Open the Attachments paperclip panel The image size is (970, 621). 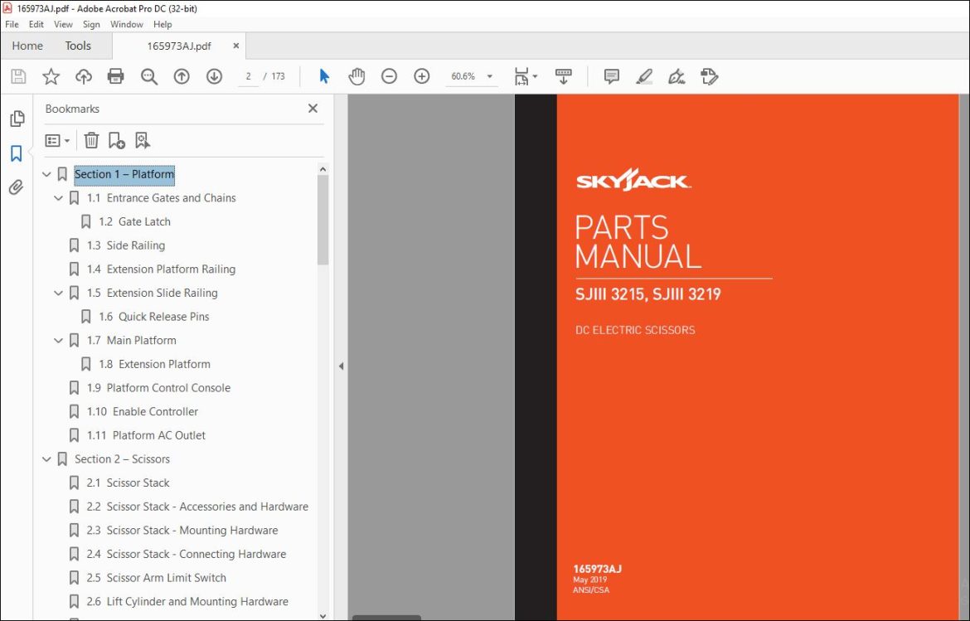(x=16, y=187)
